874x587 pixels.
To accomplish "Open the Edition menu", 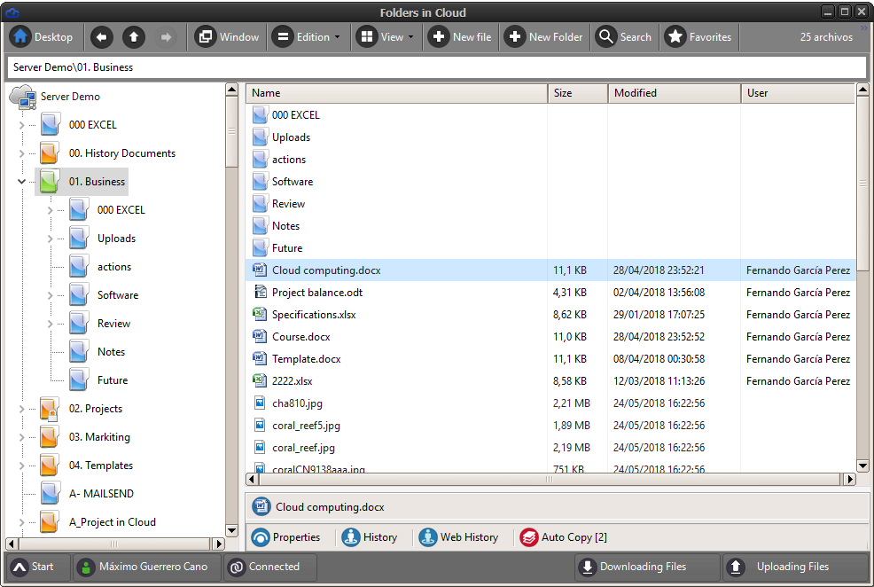I will coord(306,36).
